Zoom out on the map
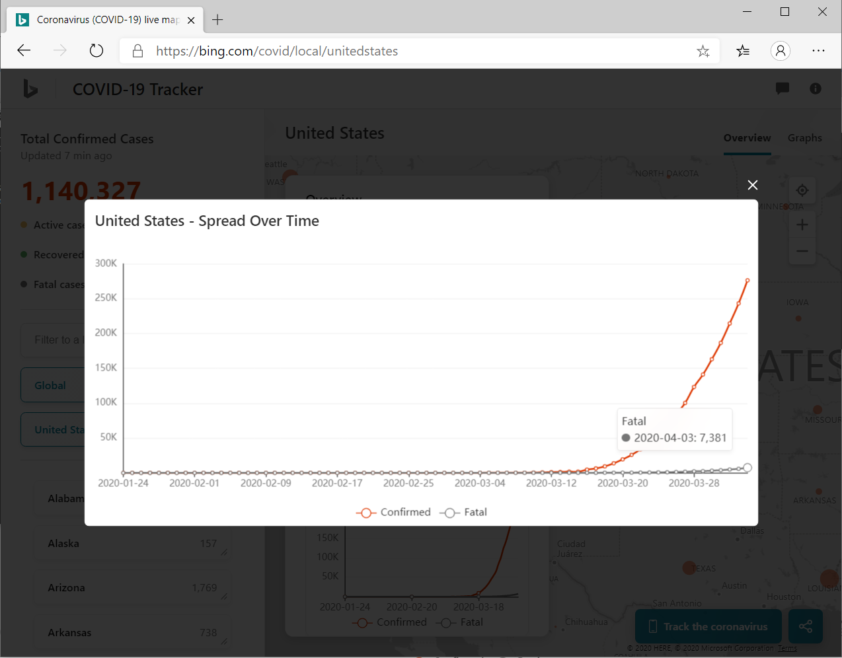 point(802,251)
